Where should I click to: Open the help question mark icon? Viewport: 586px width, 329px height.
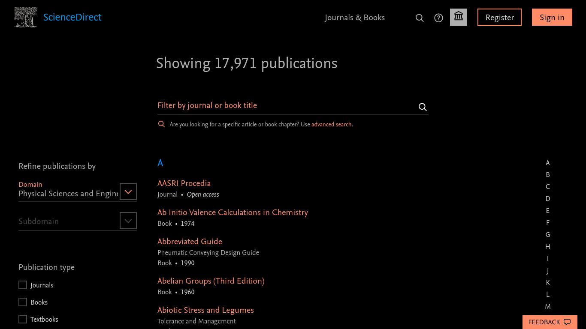438,18
